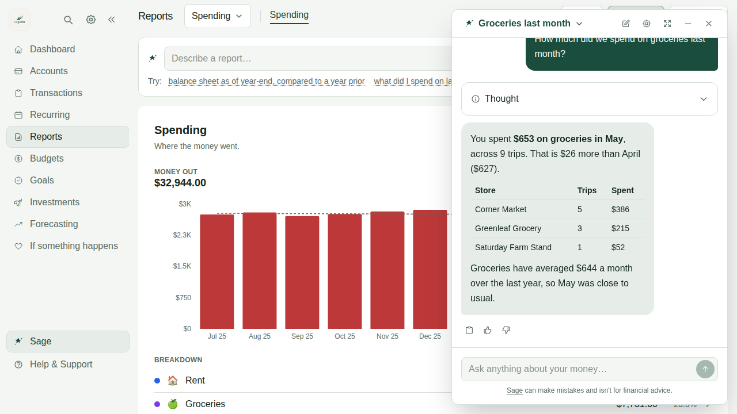This screenshot has height=414, width=737.
Task: Collapse the sidebar with double-chevron icon
Action: [x=112, y=20]
